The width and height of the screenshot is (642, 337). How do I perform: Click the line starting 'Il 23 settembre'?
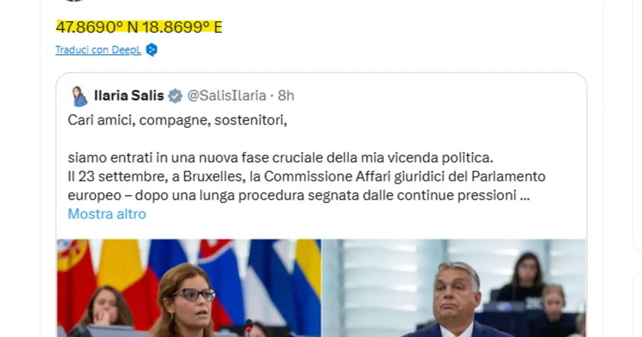pyautogui.click(x=307, y=177)
